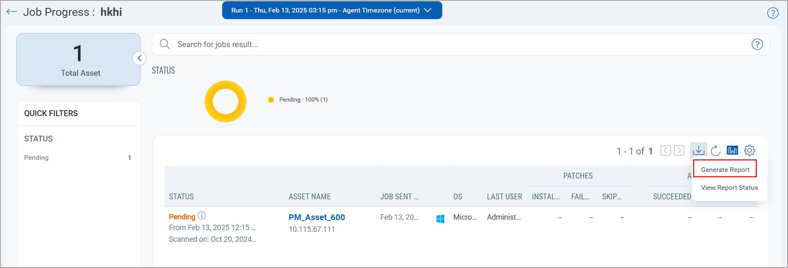The image size is (788, 268).
Task: Click the Windows OS icon in row
Action: [440, 218]
